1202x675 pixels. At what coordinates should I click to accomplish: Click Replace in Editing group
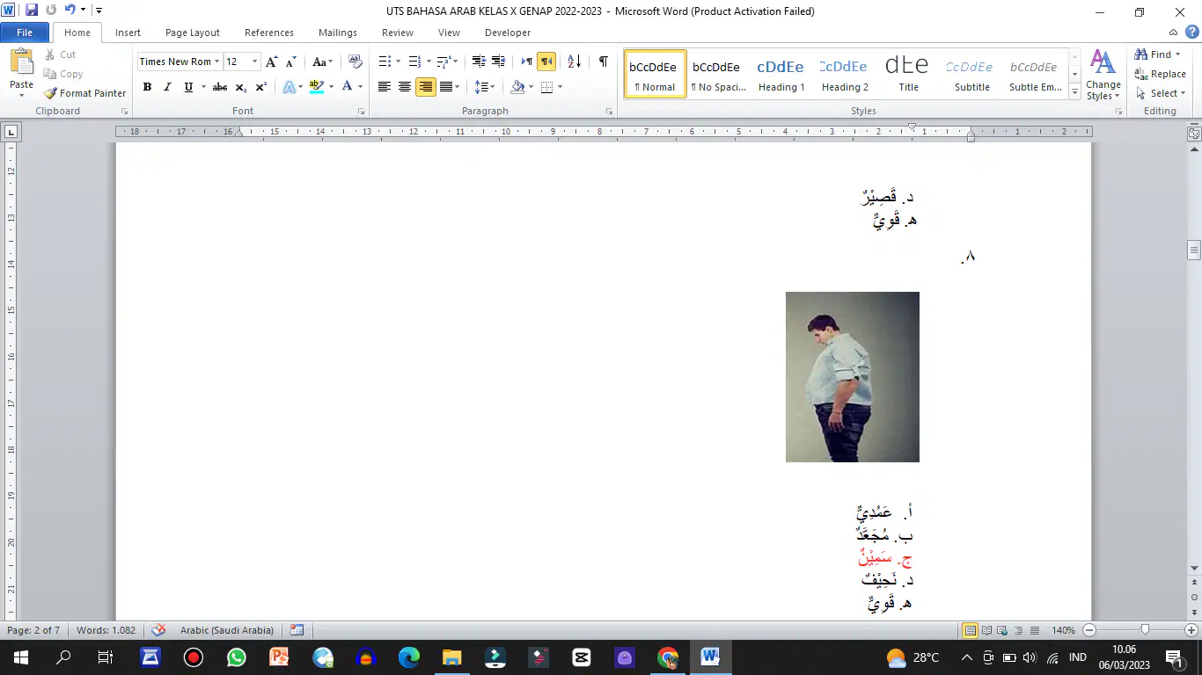tap(1161, 74)
